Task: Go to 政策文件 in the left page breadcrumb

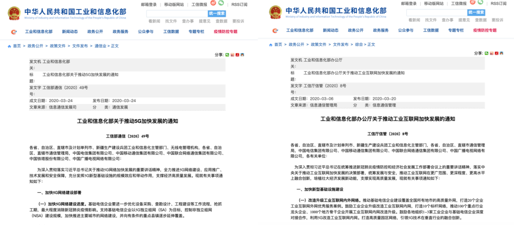Action: [x=58, y=46]
